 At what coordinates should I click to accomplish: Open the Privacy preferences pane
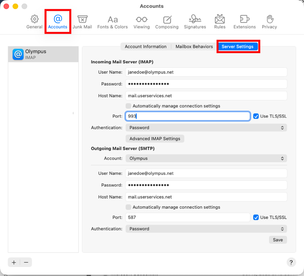pos(269,22)
